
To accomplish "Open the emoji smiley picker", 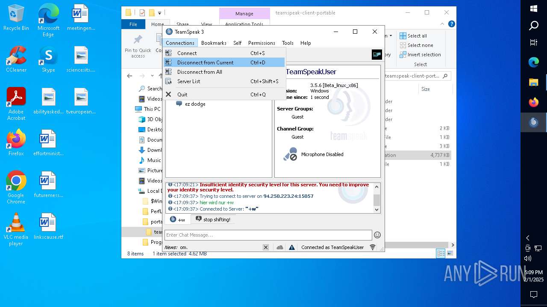I will coord(377,235).
